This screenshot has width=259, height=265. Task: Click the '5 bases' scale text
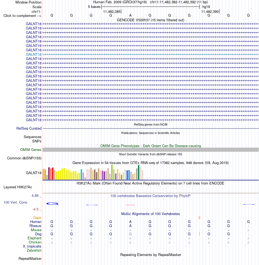(x=94, y=7)
